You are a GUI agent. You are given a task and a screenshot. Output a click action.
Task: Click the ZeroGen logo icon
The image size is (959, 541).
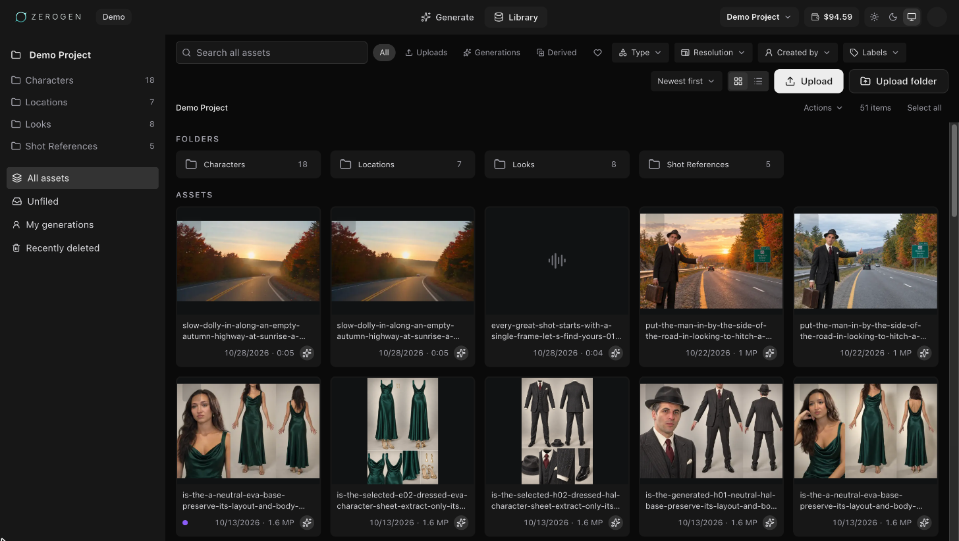(x=21, y=17)
